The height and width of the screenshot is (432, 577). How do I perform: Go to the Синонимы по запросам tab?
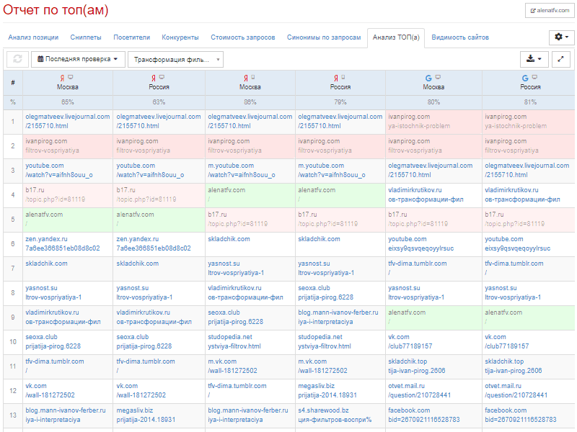(x=324, y=37)
